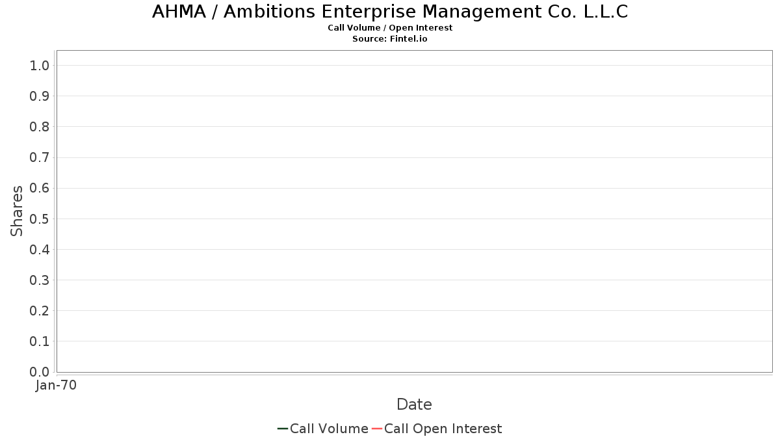Select the 0.8 y-axis tick label
780x439 pixels.
point(40,127)
